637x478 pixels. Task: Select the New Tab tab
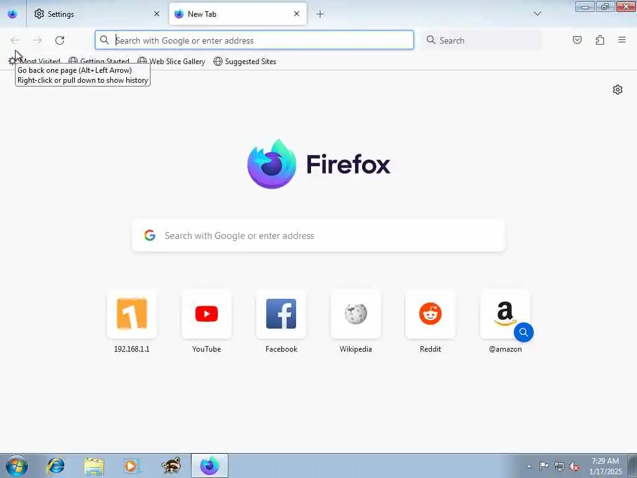[238, 14]
